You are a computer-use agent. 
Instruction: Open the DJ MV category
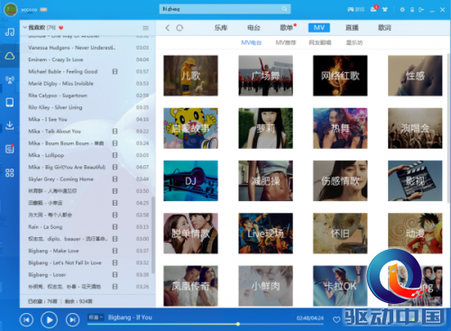tap(190, 180)
